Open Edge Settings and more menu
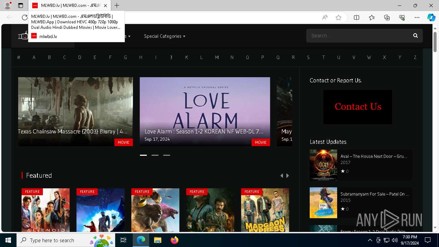Viewport: 439px width, 247px height. [417, 17]
